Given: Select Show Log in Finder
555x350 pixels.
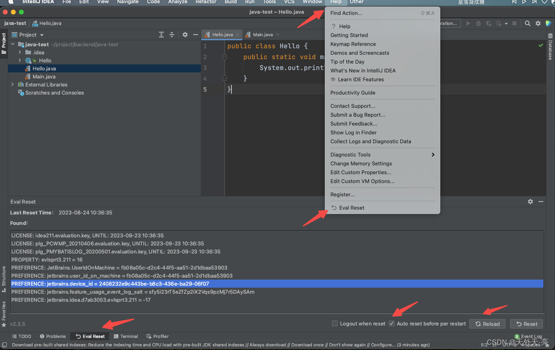Looking at the screenshot, I should pyautogui.click(x=382, y=132).
